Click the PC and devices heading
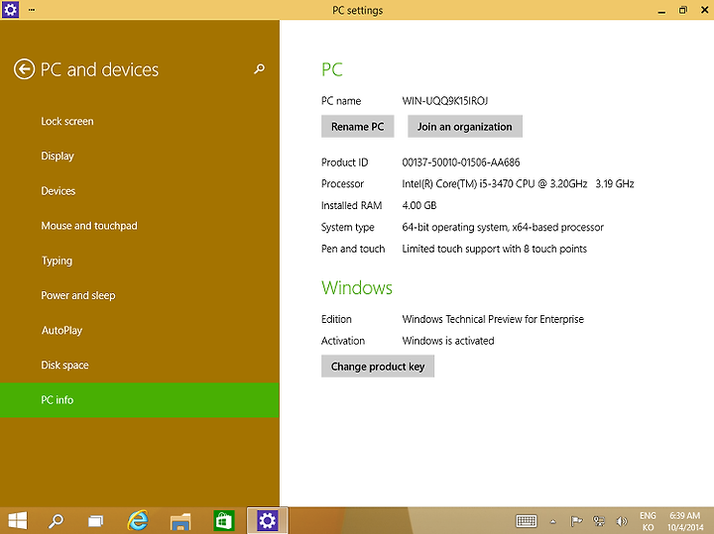This screenshot has height=534, width=714. 99,69
